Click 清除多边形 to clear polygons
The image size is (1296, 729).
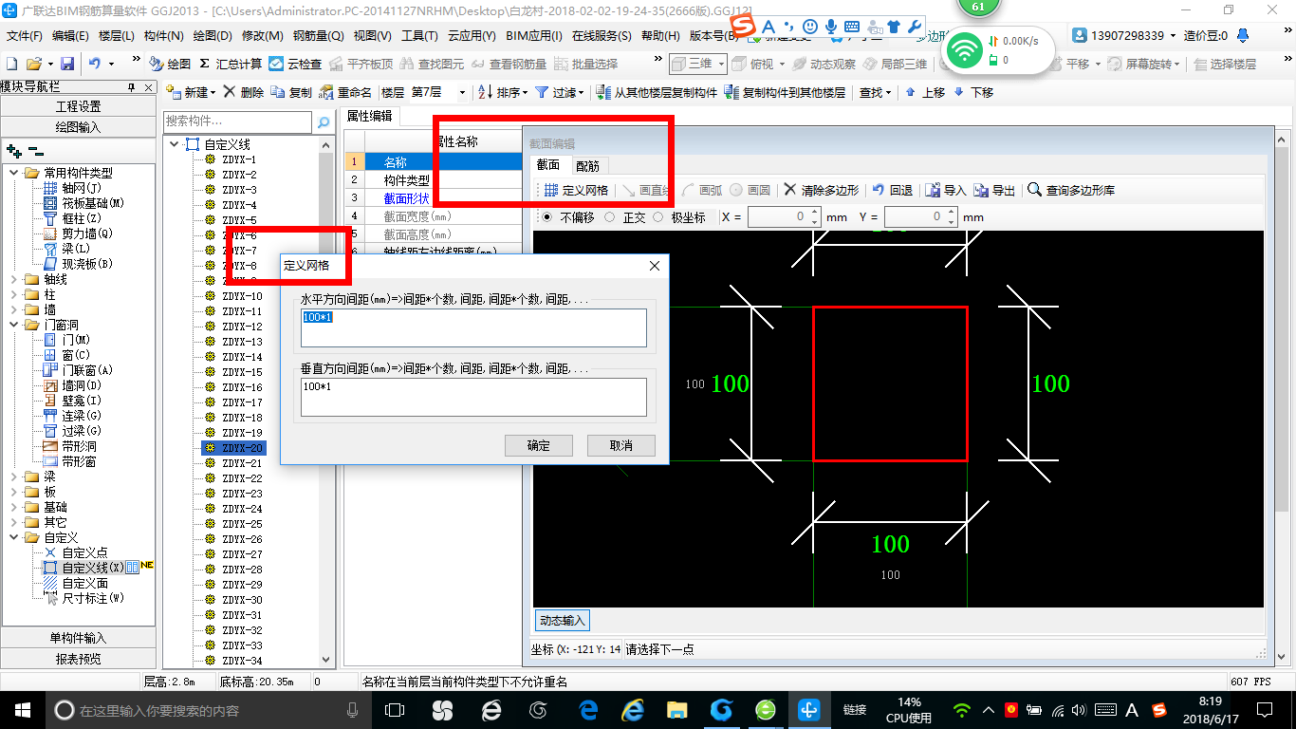pos(822,190)
